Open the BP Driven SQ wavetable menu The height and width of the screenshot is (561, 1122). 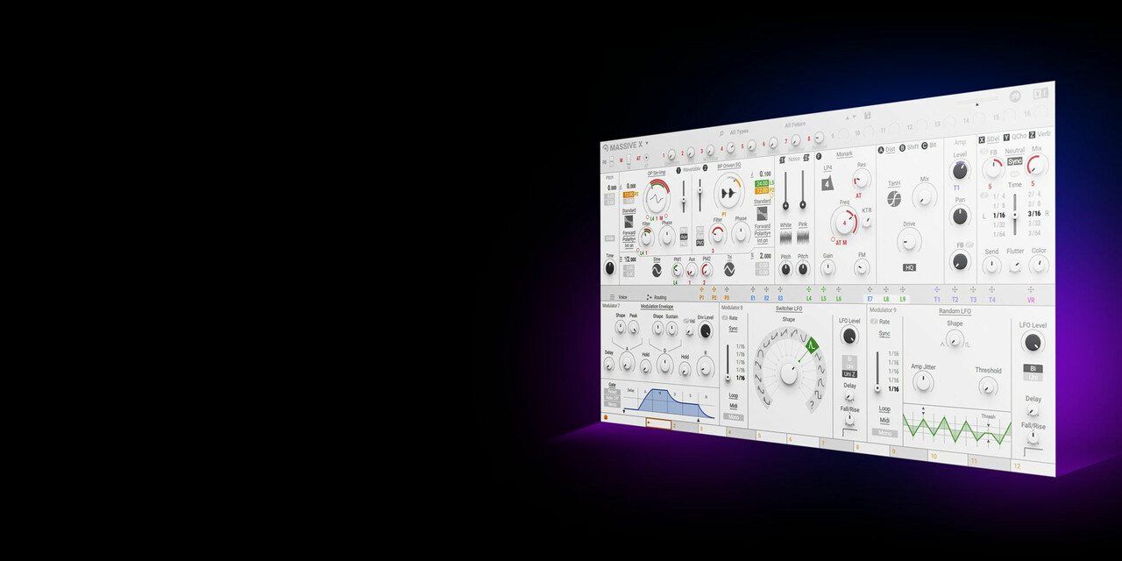(x=731, y=166)
